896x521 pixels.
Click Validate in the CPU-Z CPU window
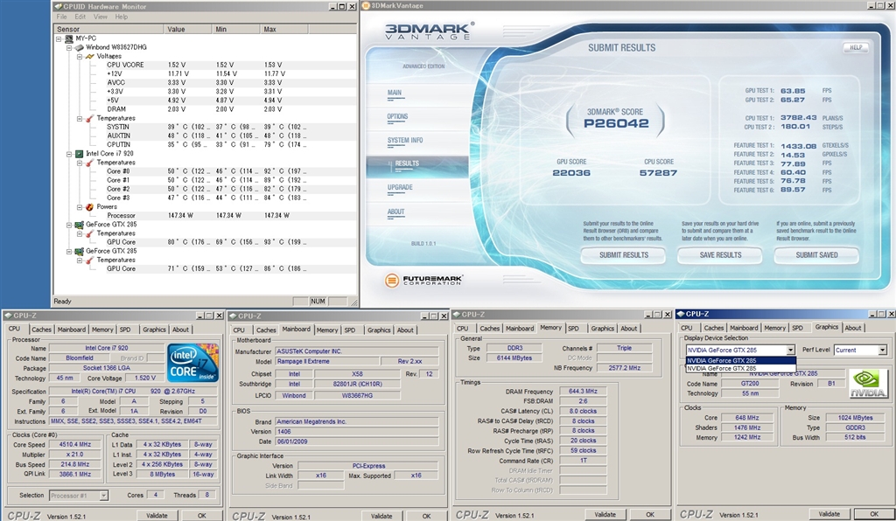[x=157, y=515]
